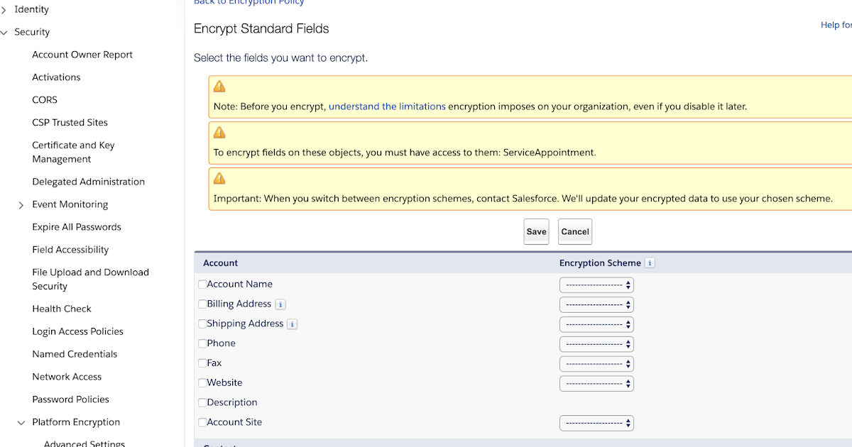This screenshot has width=852, height=447.
Task: Click the info icon beside Encryption Scheme header
Action: point(650,263)
